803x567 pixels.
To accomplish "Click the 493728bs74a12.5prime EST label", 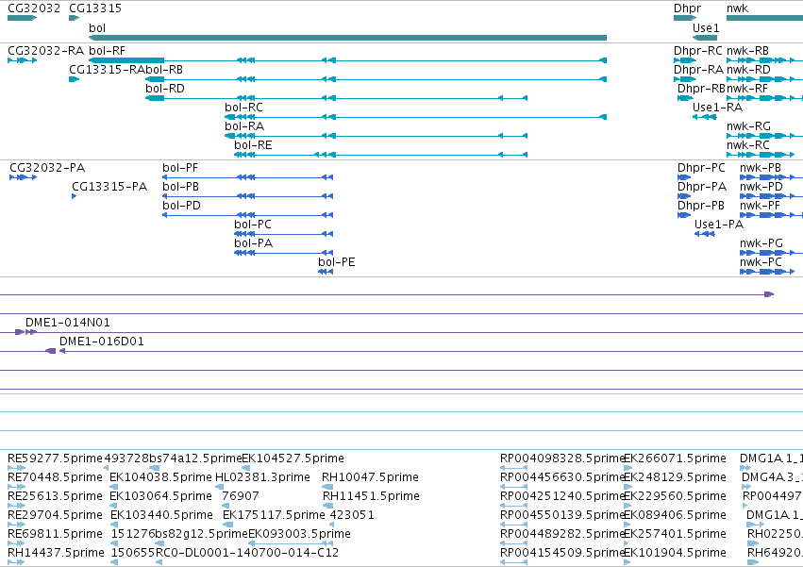I will [x=173, y=458].
